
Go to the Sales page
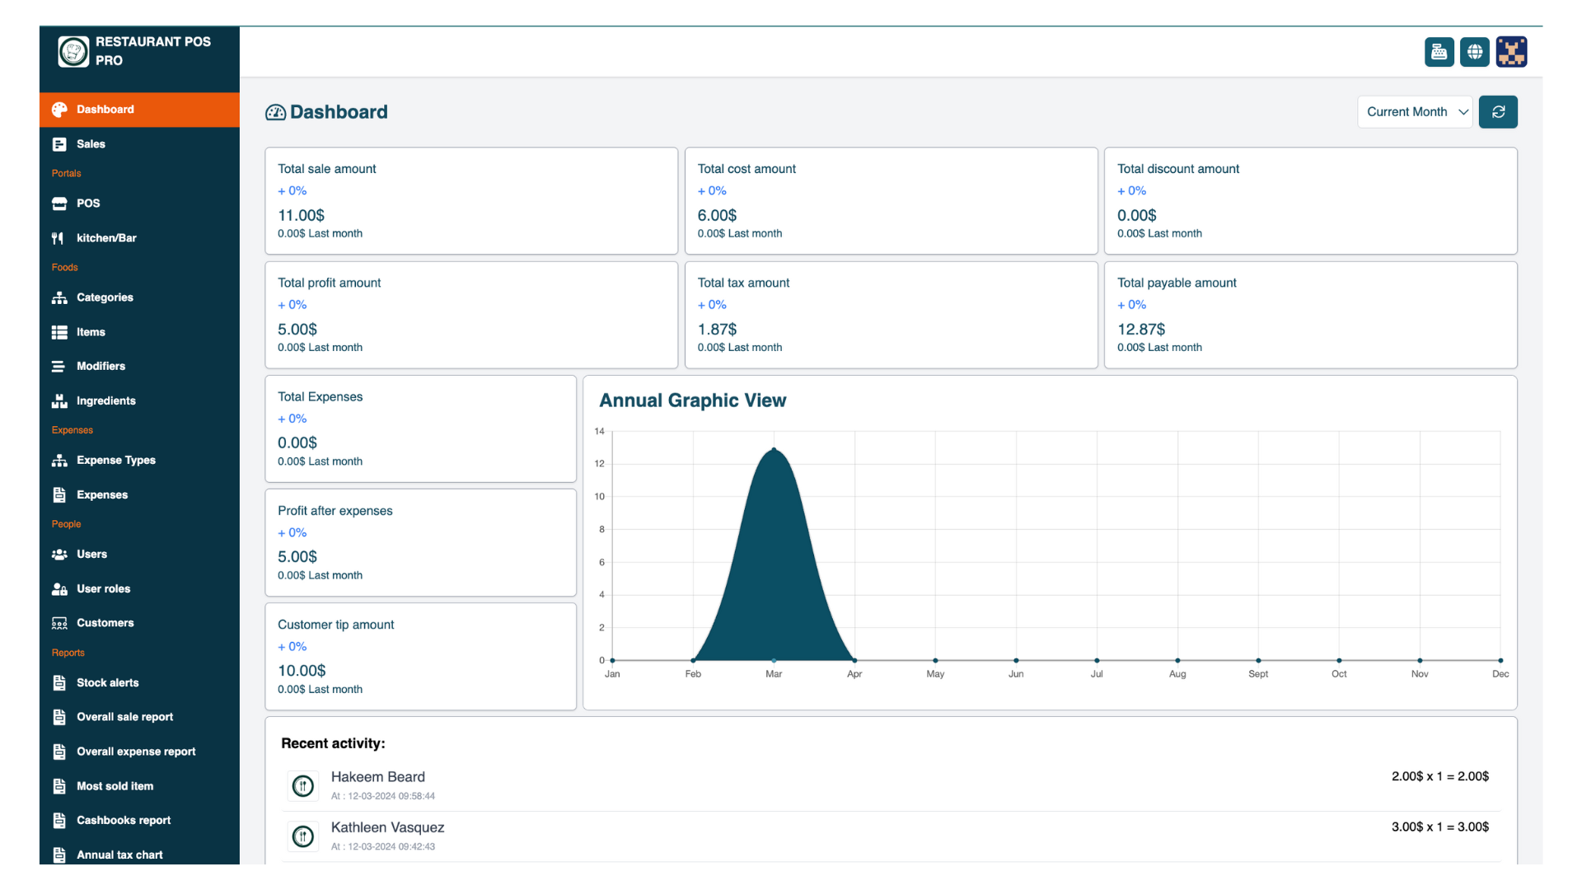tap(91, 144)
